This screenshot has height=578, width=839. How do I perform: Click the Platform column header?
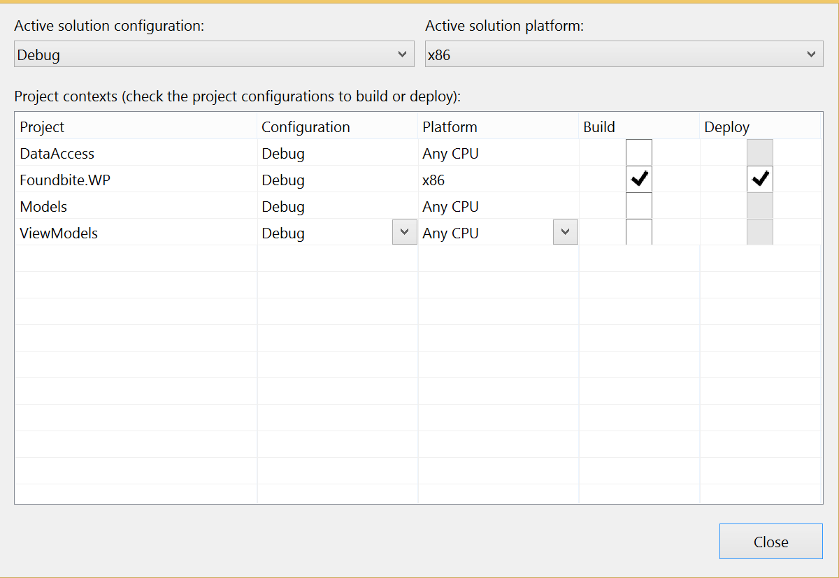(x=450, y=127)
